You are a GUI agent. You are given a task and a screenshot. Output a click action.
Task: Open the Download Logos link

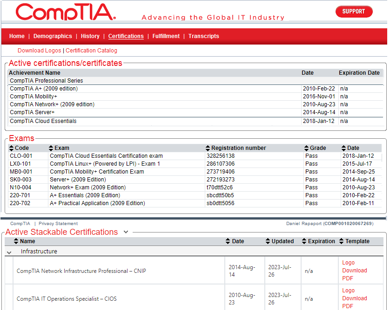click(39, 51)
